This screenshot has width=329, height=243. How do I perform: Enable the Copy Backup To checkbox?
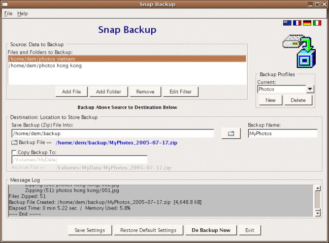point(14,152)
